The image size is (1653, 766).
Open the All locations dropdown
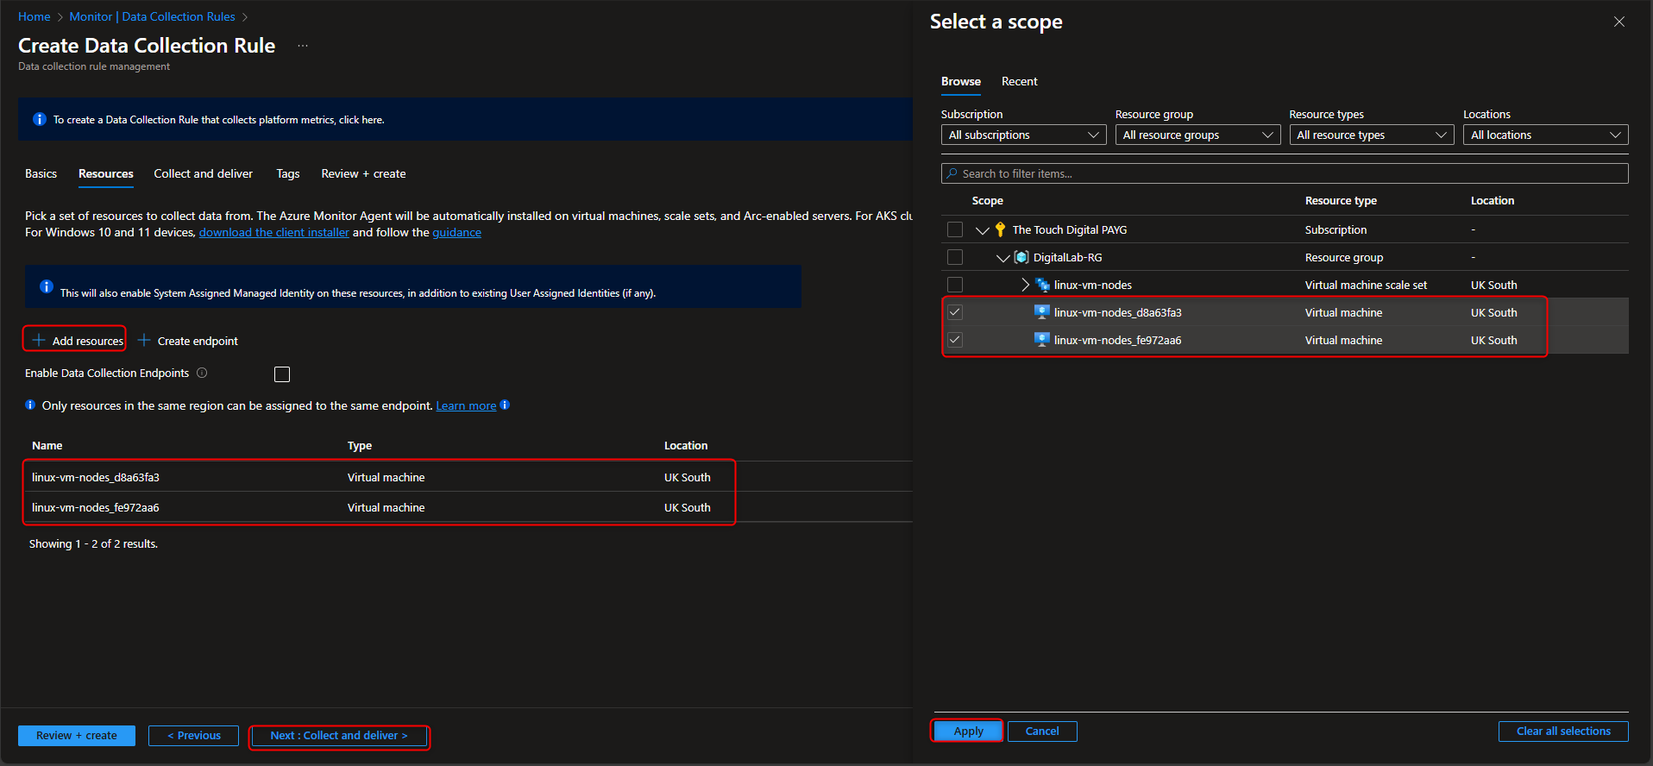tap(1546, 135)
